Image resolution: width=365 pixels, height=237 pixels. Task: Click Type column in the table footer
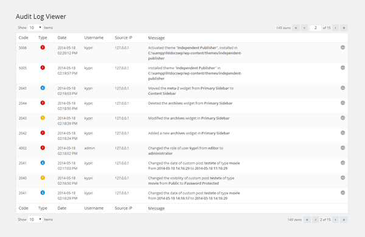coord(43,208)
